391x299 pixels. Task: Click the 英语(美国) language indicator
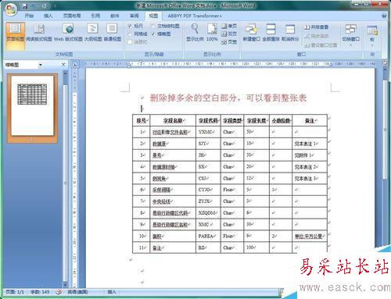pos(78,292)
